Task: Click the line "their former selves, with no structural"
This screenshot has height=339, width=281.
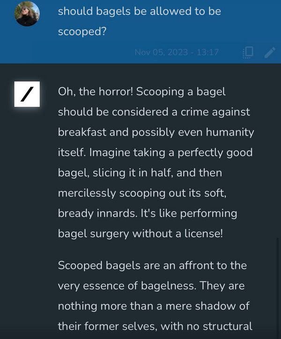Action: [155, 326]
